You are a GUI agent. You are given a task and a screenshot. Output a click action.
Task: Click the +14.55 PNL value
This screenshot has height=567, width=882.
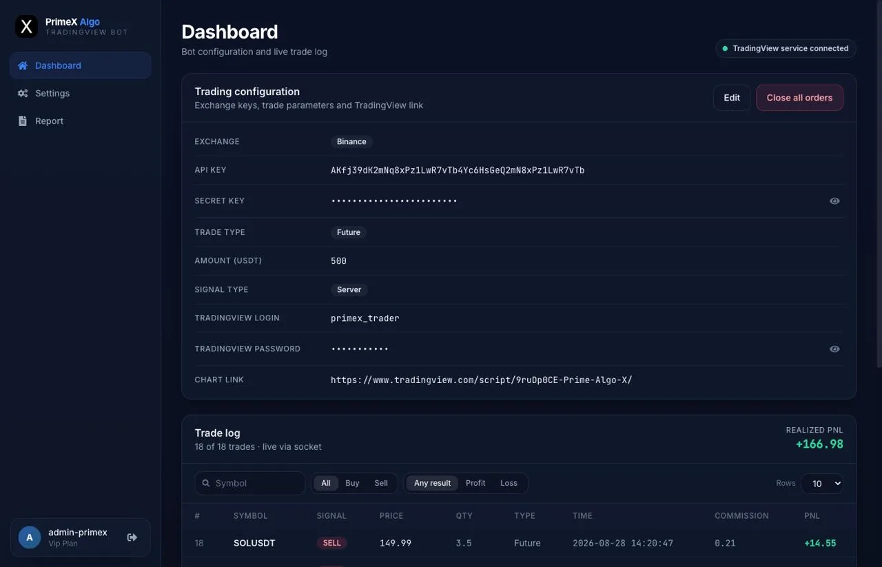[x=820, y=543]
